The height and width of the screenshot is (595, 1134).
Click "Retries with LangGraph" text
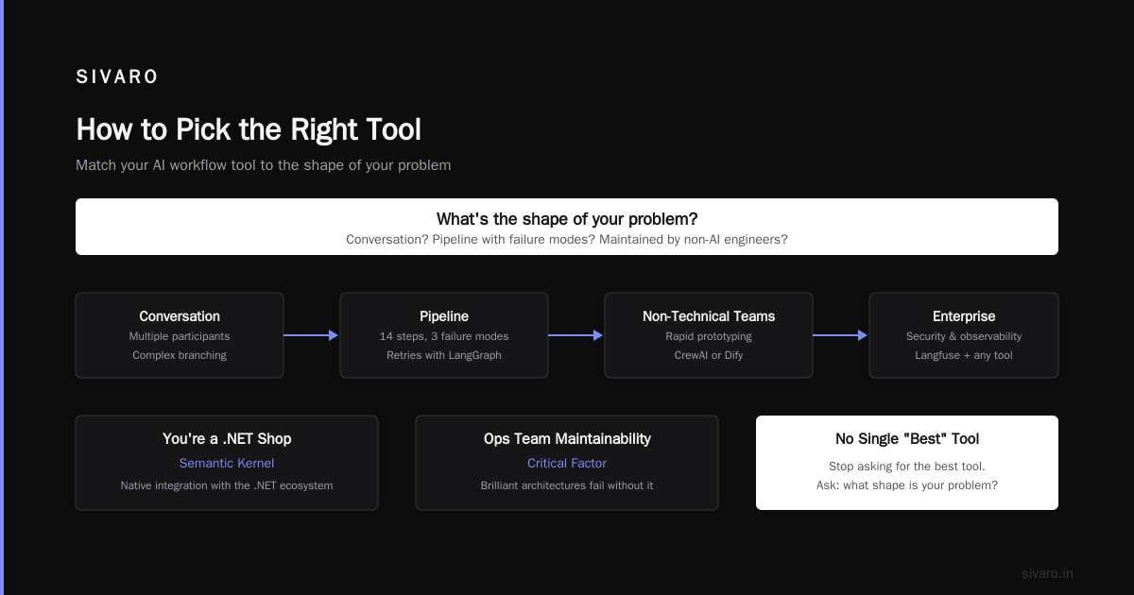(x=444, y=355)
